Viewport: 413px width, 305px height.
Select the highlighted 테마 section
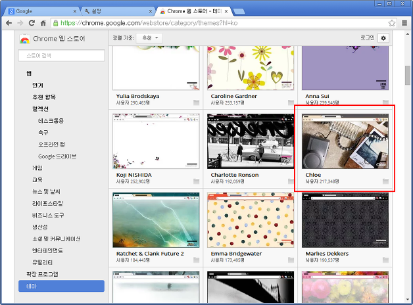(61, 286)
